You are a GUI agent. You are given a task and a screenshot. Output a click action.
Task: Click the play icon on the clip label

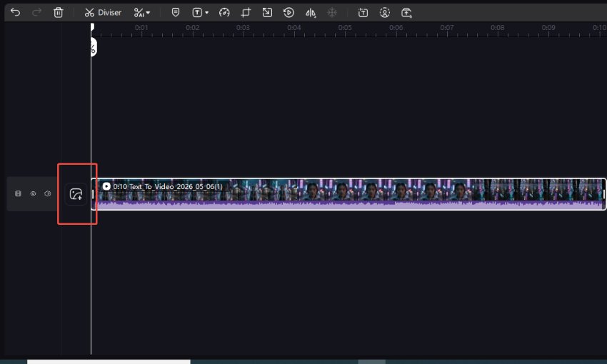pos(106,186)
